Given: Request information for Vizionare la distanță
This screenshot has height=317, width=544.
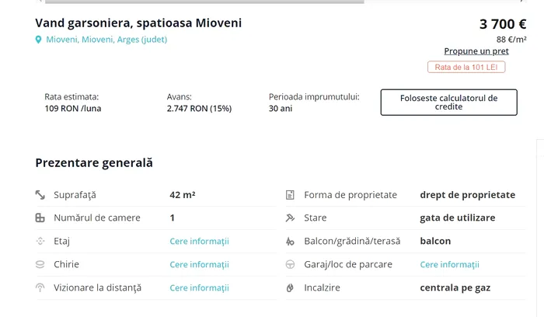Looking at the screenshot, I should pos(199,287).
